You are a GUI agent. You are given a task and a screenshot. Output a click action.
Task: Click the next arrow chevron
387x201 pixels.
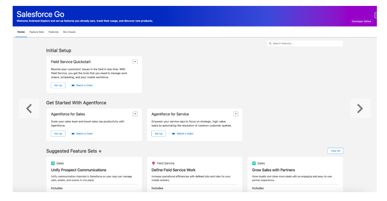[x=360, y=109]
